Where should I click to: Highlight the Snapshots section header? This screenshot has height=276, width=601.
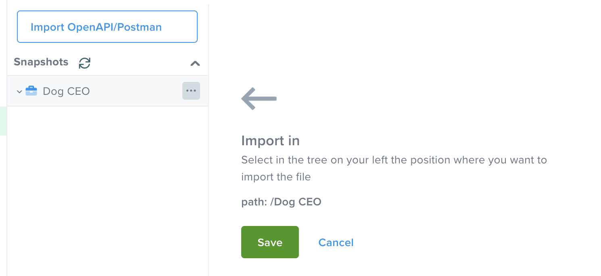41,62
